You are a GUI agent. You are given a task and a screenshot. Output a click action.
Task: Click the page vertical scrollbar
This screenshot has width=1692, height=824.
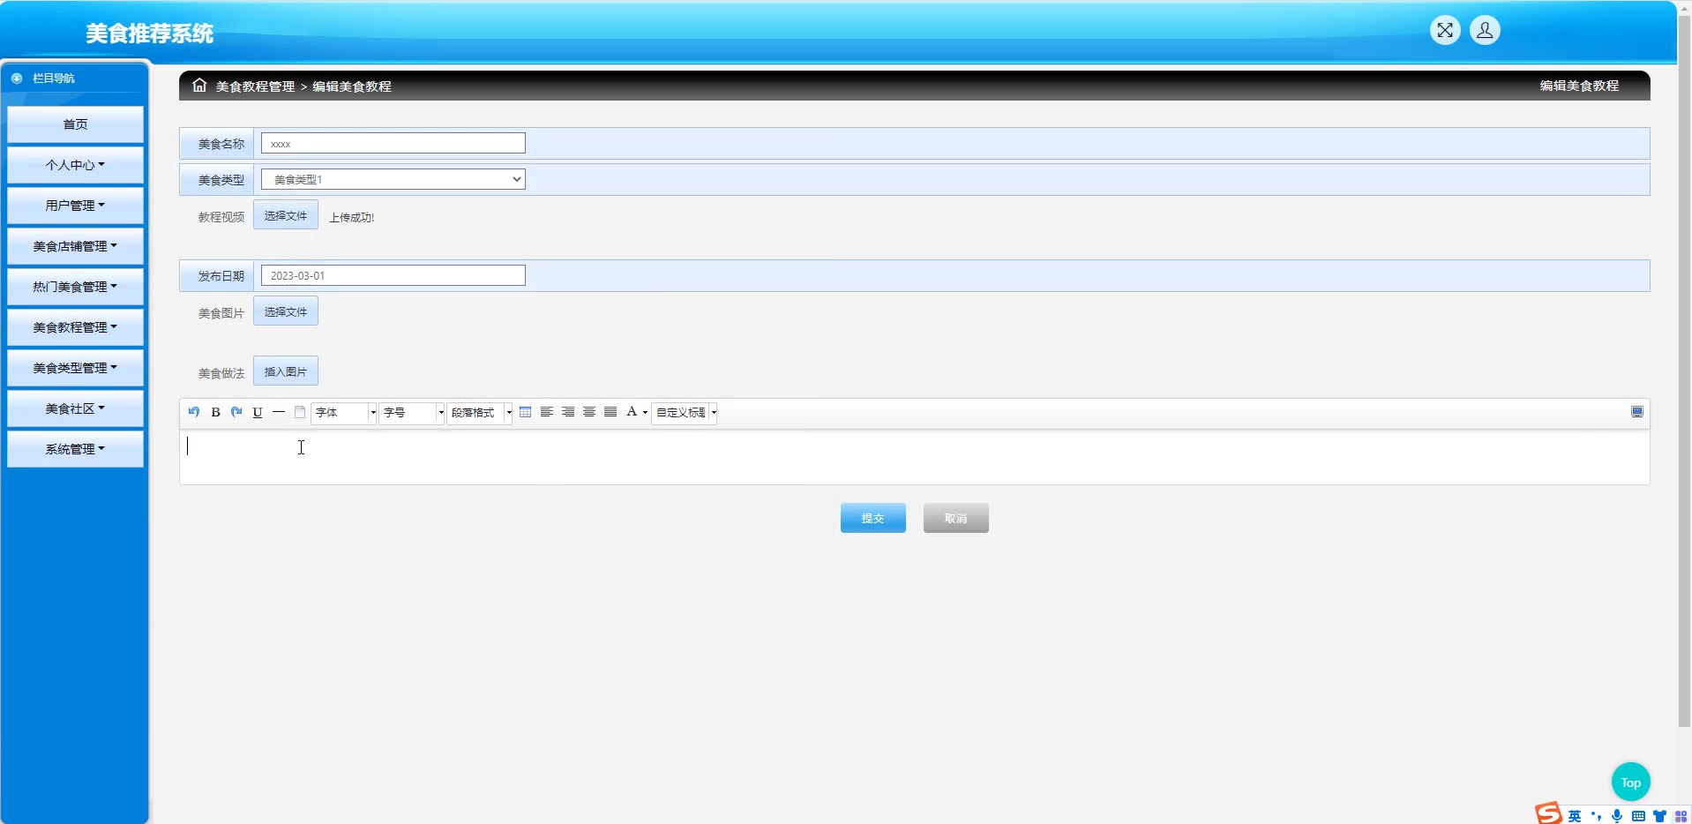1684,371
